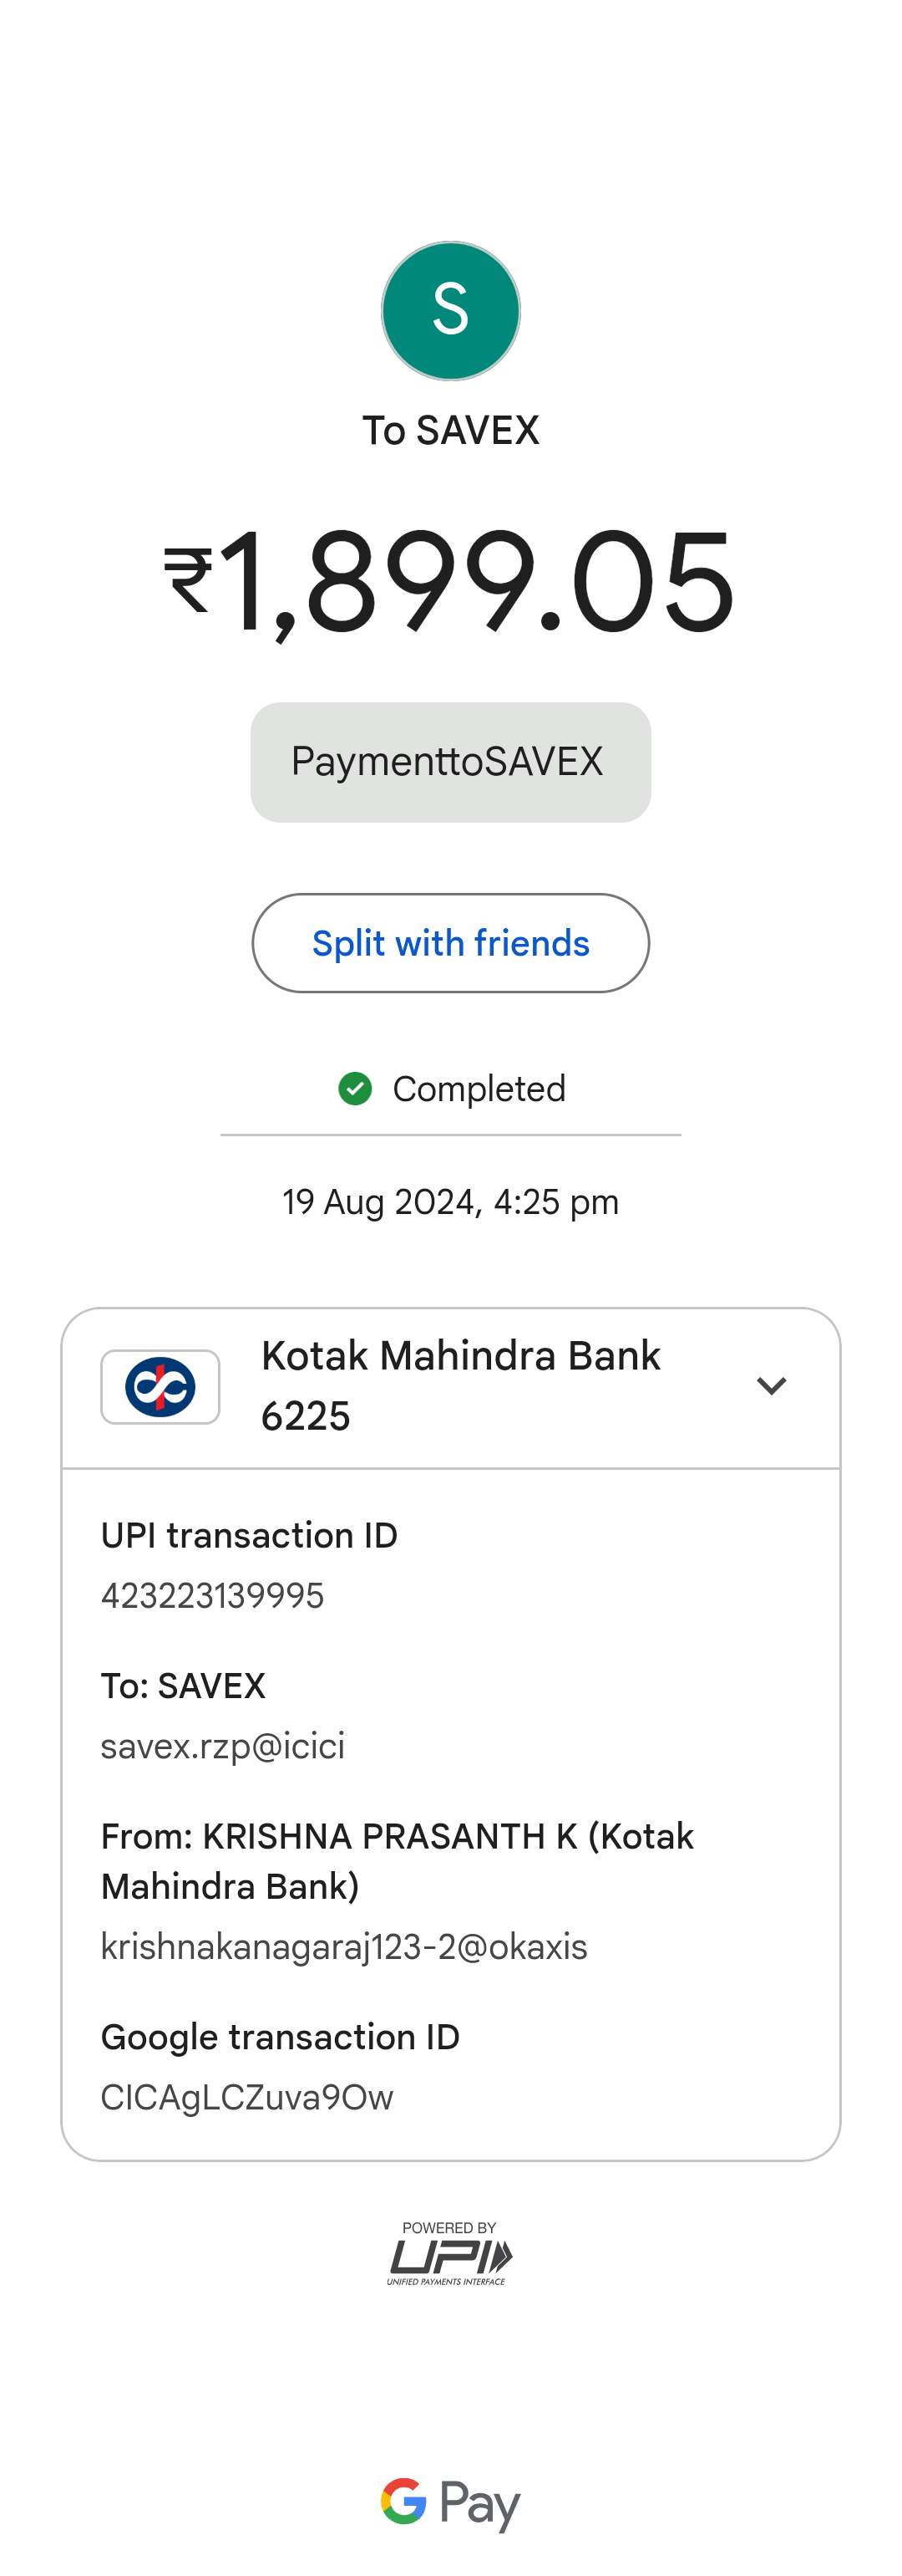Click the savex.rzp@icici UPI address

click(x=223, y=1746)
